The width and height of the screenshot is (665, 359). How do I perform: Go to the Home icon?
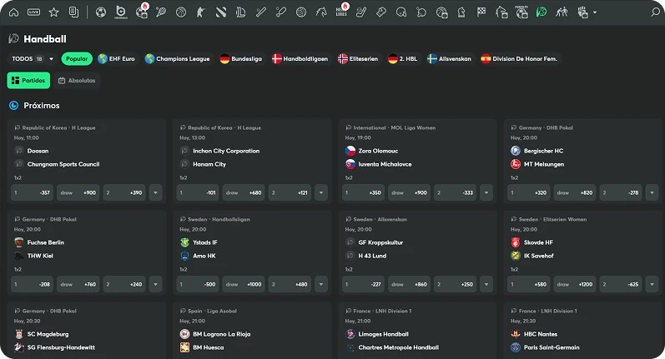[x=13, y=12]
